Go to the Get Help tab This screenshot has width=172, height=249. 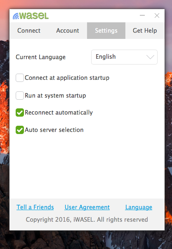click(145, 31)
